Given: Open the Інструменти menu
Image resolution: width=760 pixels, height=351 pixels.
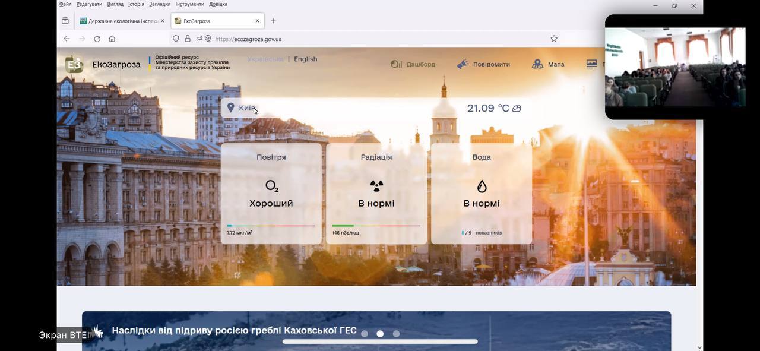Looking at the screenshot, I should point(189,4).
